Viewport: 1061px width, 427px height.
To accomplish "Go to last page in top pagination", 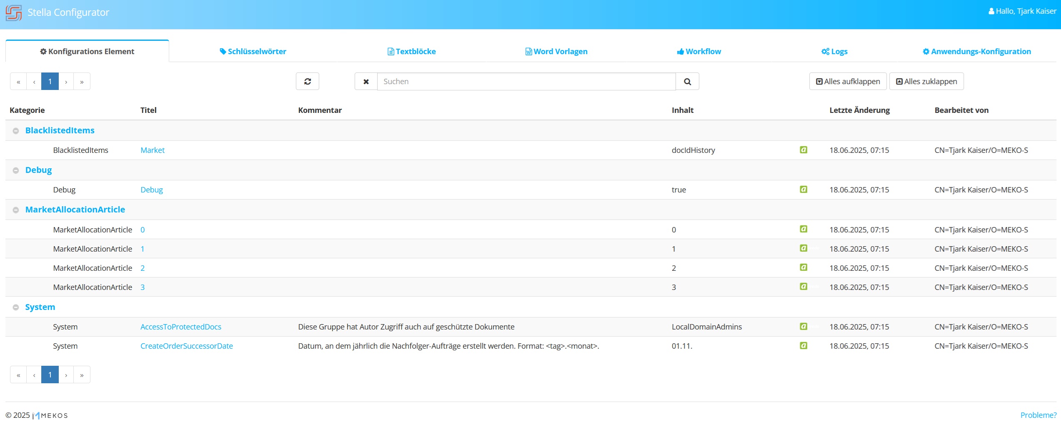I will [82, 82].
